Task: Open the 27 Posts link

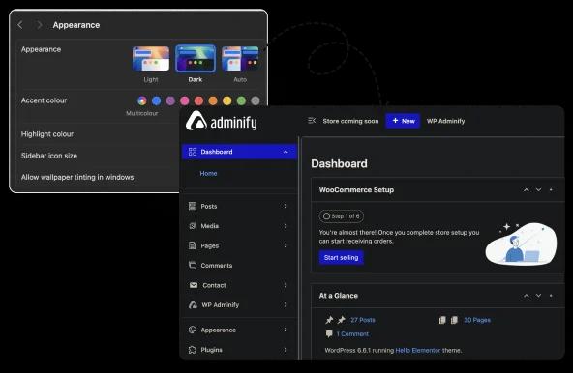Action: 363,320
